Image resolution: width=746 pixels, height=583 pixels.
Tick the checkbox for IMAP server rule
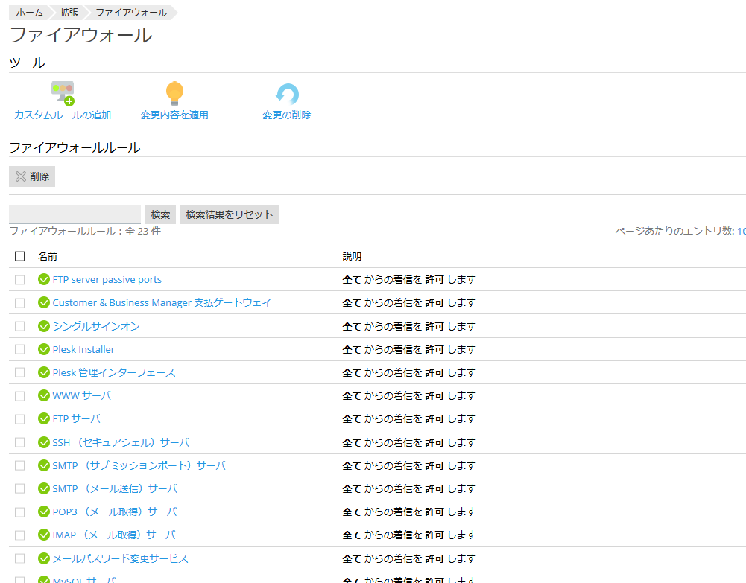coord(20,535)
